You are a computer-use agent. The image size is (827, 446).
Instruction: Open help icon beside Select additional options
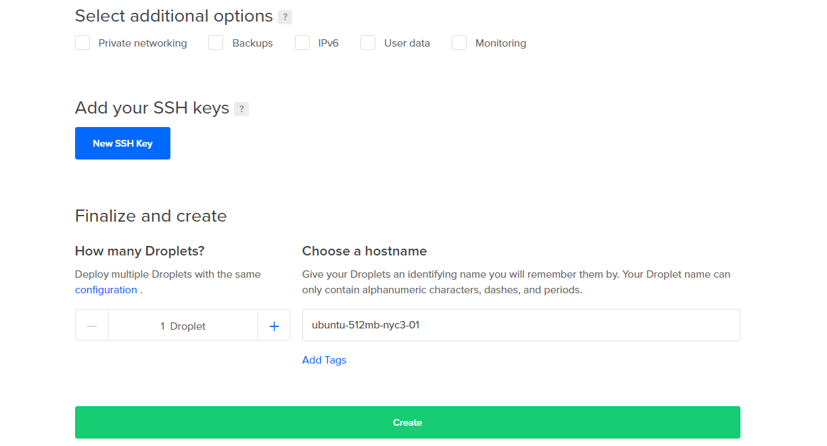tap(285, 18)
